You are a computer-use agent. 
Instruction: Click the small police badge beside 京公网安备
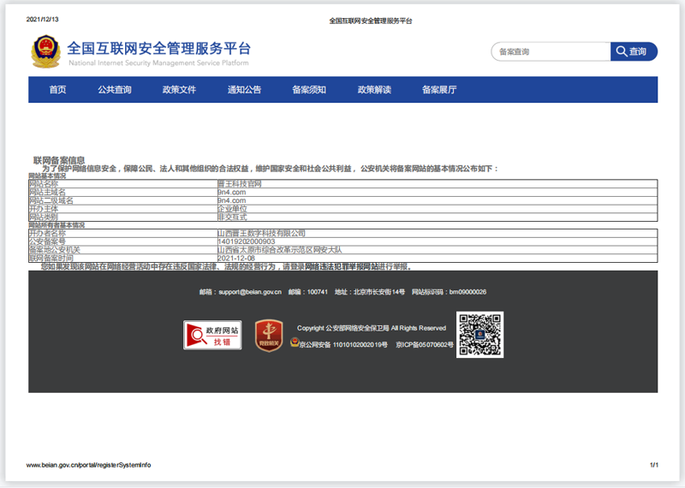pyautogui.click(x=295, y=342)
